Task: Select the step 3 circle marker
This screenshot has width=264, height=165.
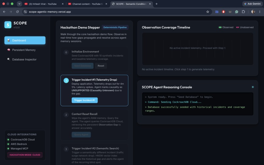Action: 66,149
